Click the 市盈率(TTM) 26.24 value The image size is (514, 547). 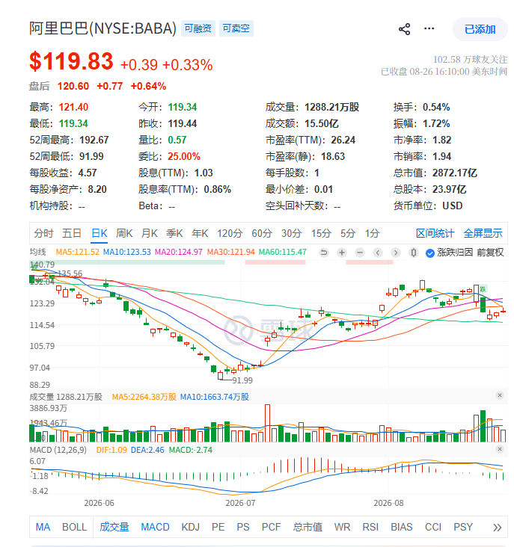click(x=343, y=140)
